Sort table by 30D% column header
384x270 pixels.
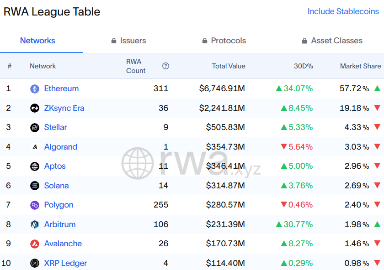click(303, 66)
